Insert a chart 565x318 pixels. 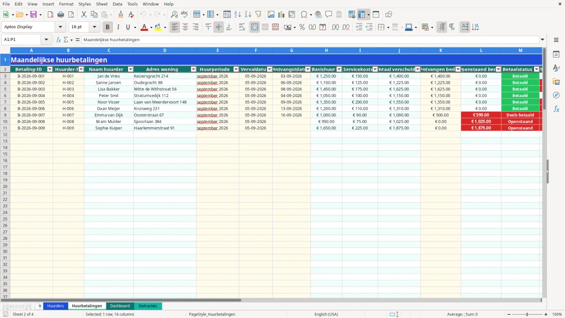(282, 15)
